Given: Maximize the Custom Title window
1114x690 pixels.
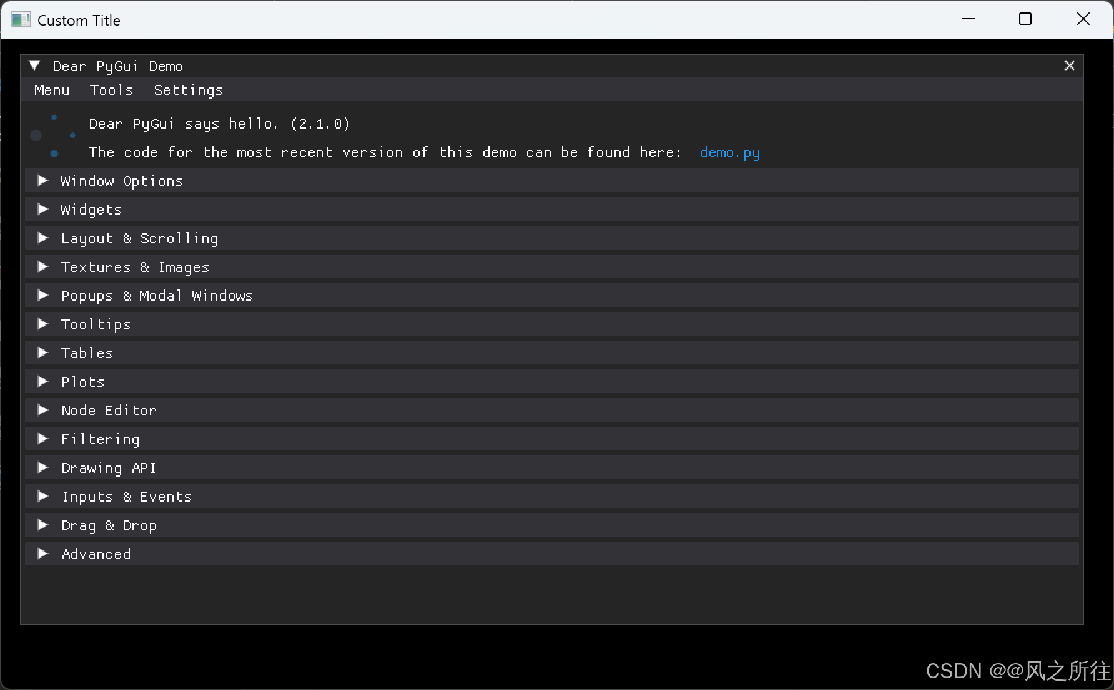Looking at the screenshot, I should point(1025,19).
